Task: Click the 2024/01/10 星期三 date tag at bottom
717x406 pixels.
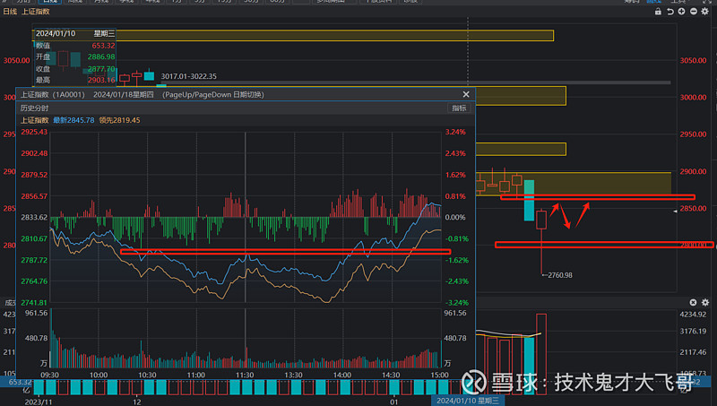Action: 467,401
